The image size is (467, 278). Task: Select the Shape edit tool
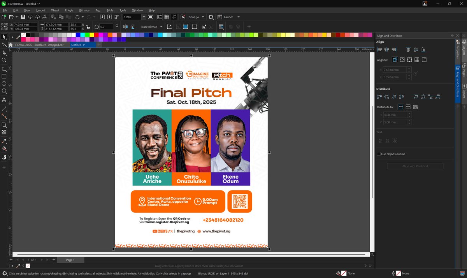click(4, 45)
